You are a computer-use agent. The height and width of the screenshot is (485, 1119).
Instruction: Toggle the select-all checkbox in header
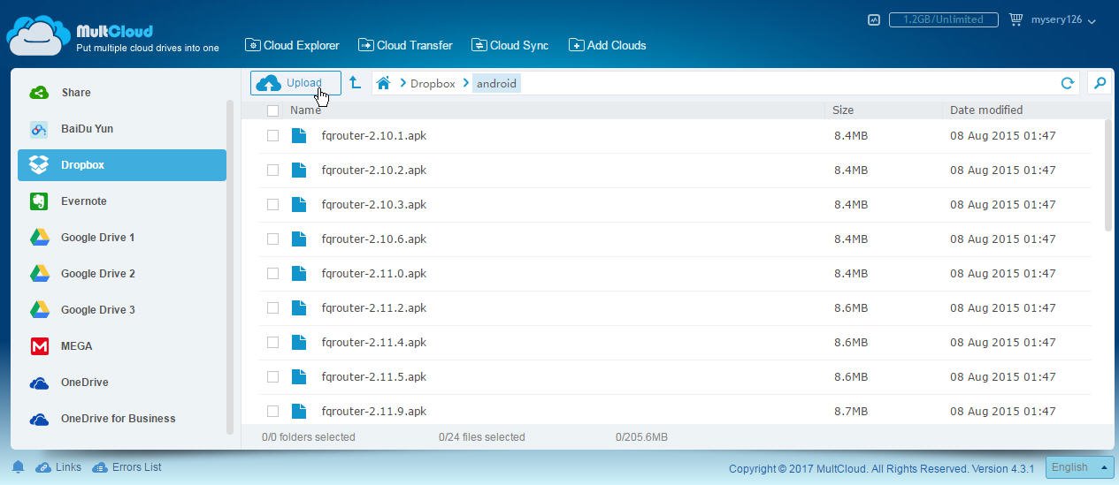[272, 110]
